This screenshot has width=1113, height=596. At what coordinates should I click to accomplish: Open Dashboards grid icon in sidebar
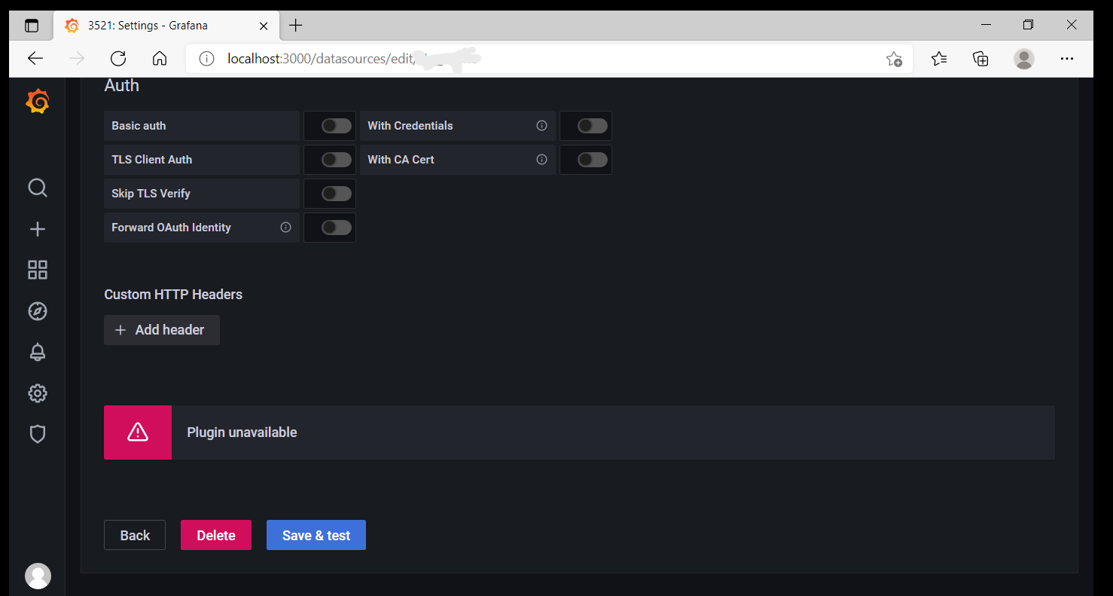point(38,270)
